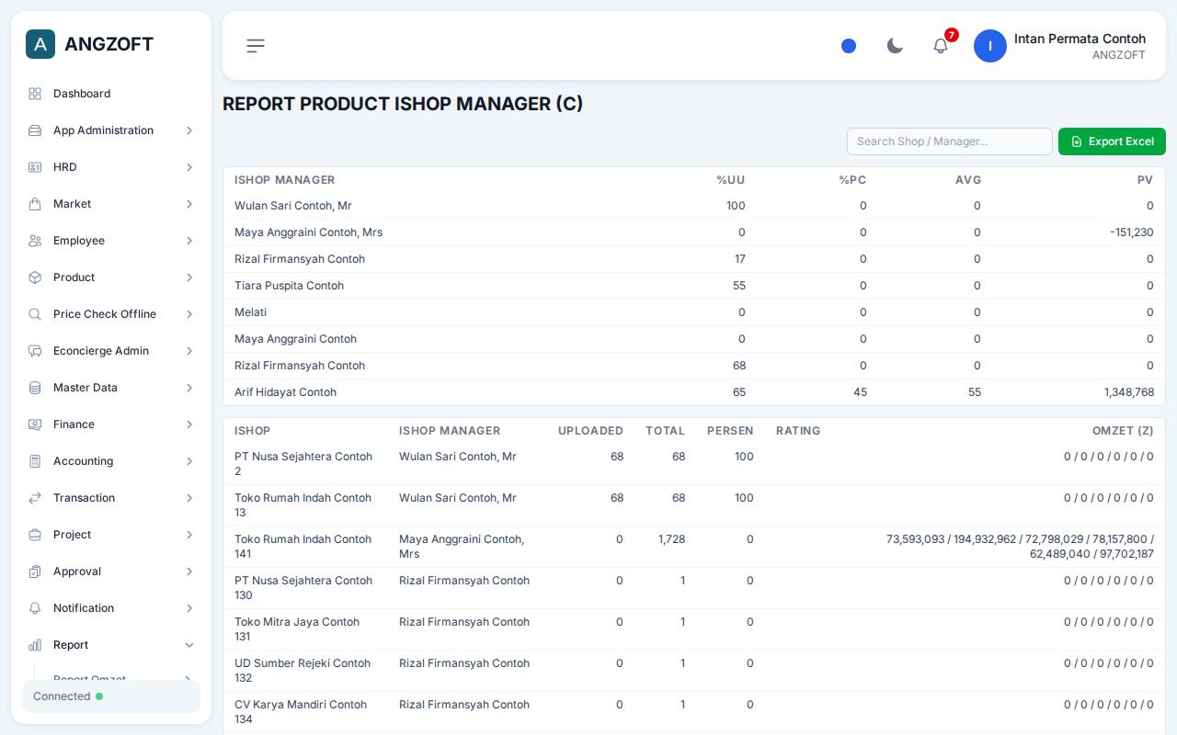1177x735 pixels.
Task: Click the Product box icon
Action: [x=35, y=277]
